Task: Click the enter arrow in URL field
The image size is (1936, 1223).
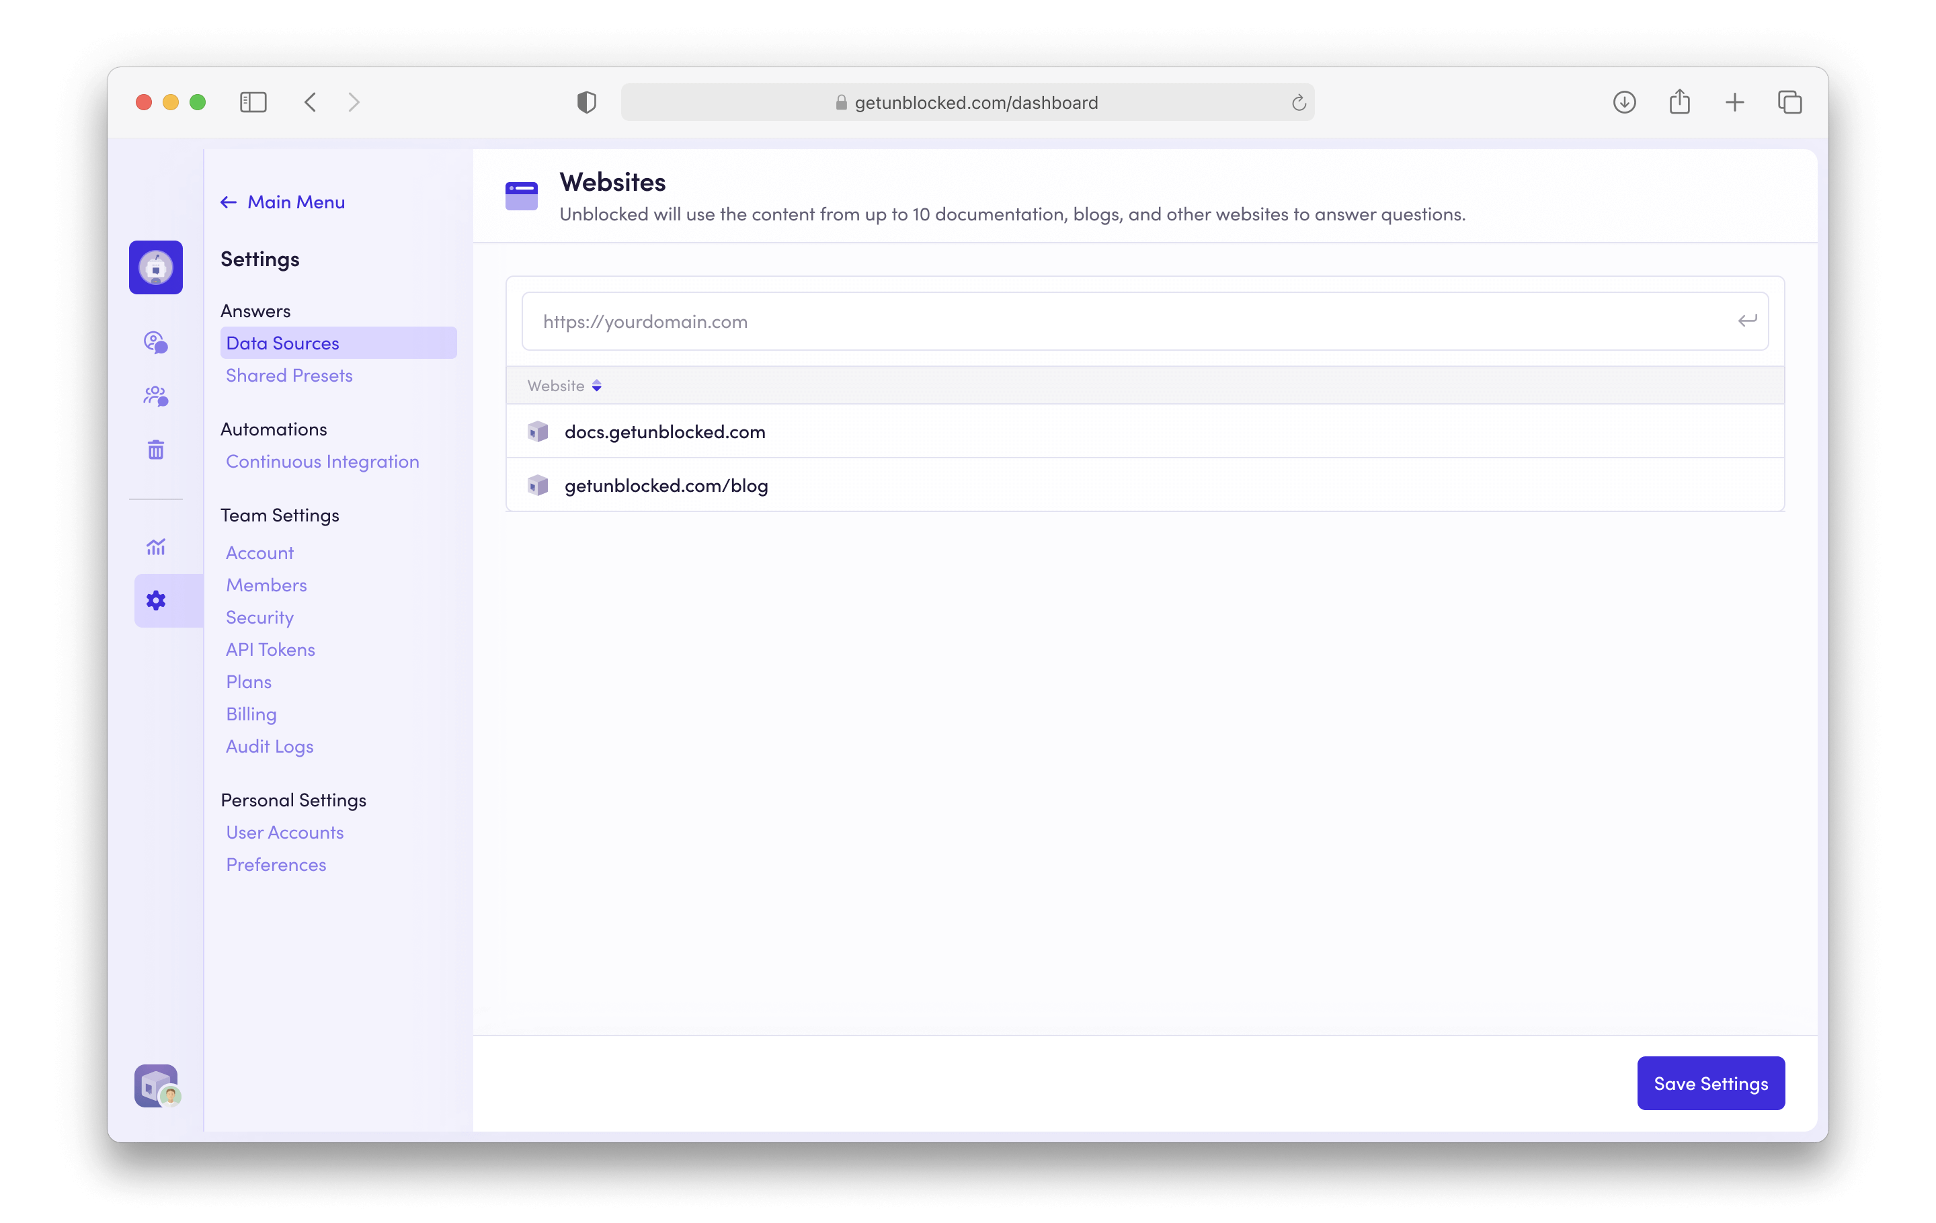Action: pos(1746,321)
